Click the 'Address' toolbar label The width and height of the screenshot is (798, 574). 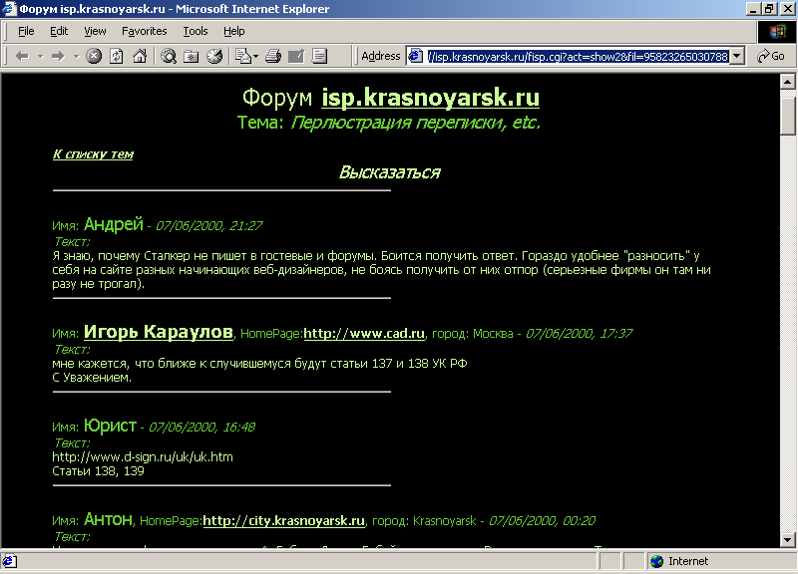[381, 57]
